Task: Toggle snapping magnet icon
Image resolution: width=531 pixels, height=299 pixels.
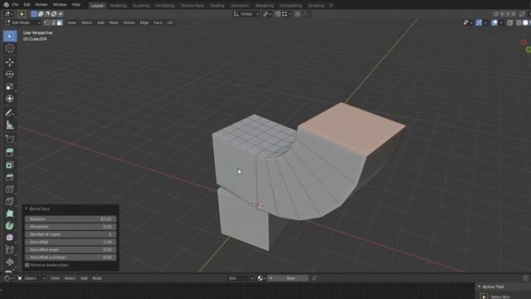Action: [277, 14]
